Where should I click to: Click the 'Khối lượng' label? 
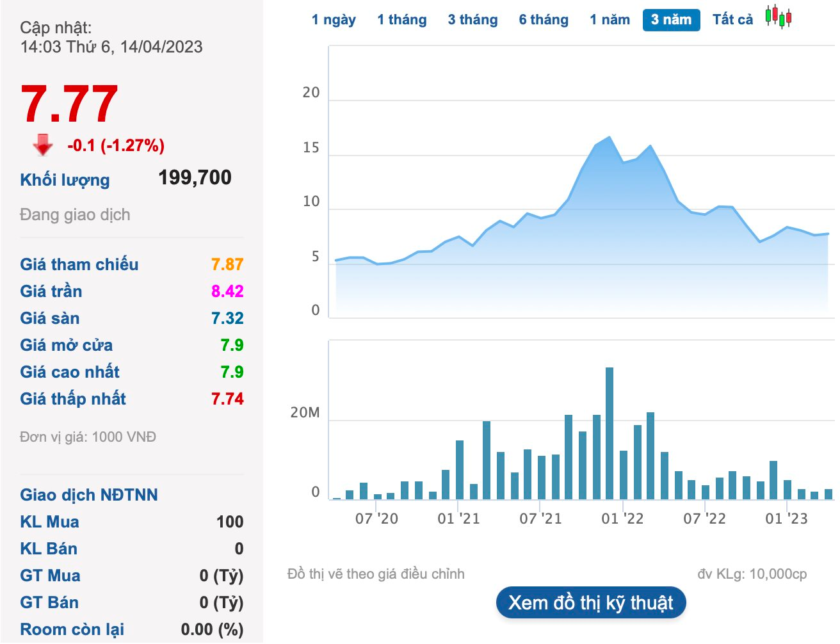[x=65, y=180]
